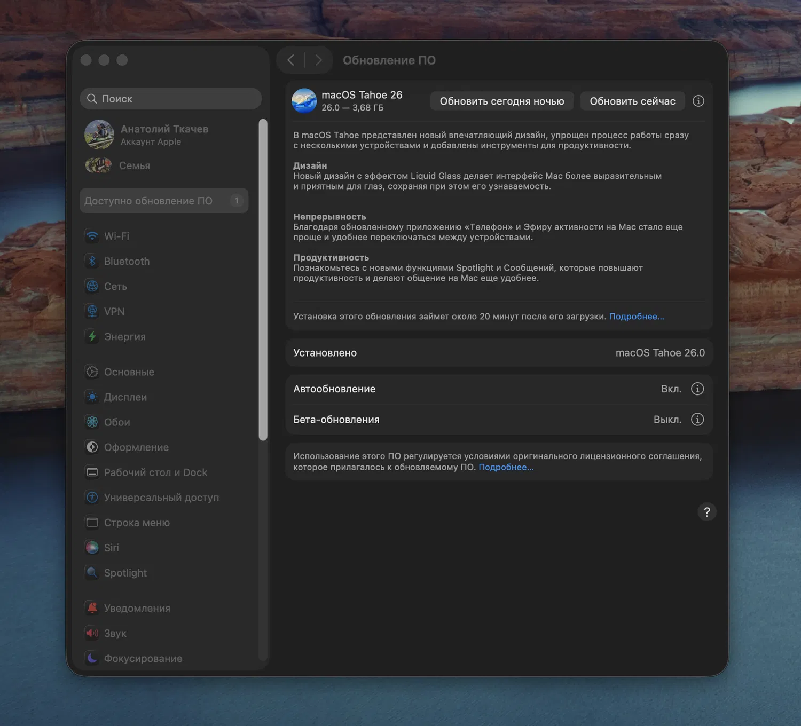Go back with the left chevron
Image resolution: width=801 pixels, height=726 pixels.
[290, 60]
